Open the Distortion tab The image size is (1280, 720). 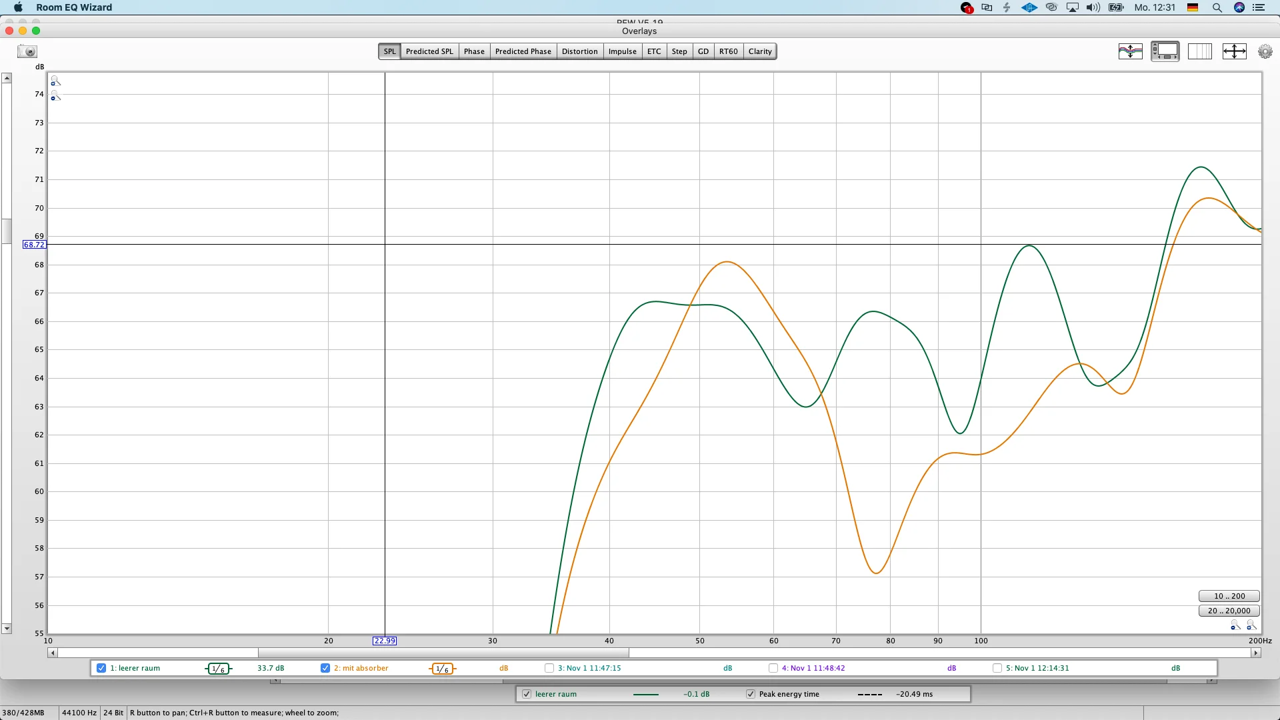coord(579,51)
